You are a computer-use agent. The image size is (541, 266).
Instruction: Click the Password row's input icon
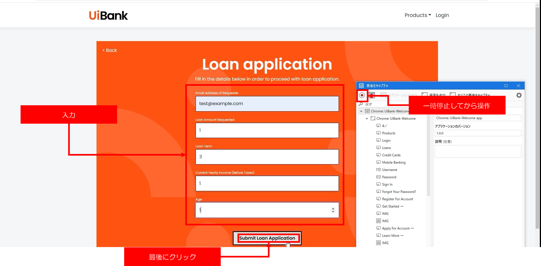coord(378,177)
